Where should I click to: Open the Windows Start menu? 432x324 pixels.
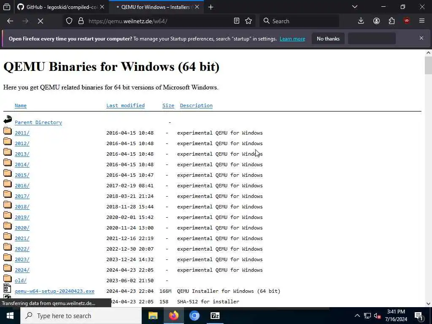pyautogui.click(x=10, y=316)
